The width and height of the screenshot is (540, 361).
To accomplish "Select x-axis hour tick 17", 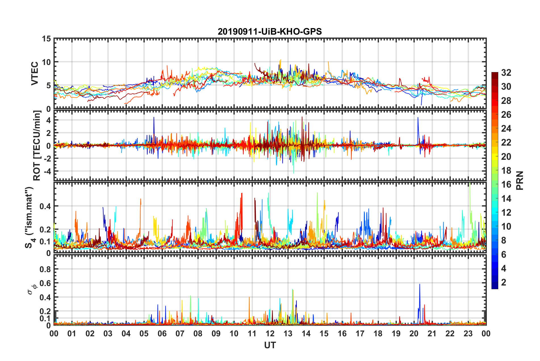I will [360, 333].
